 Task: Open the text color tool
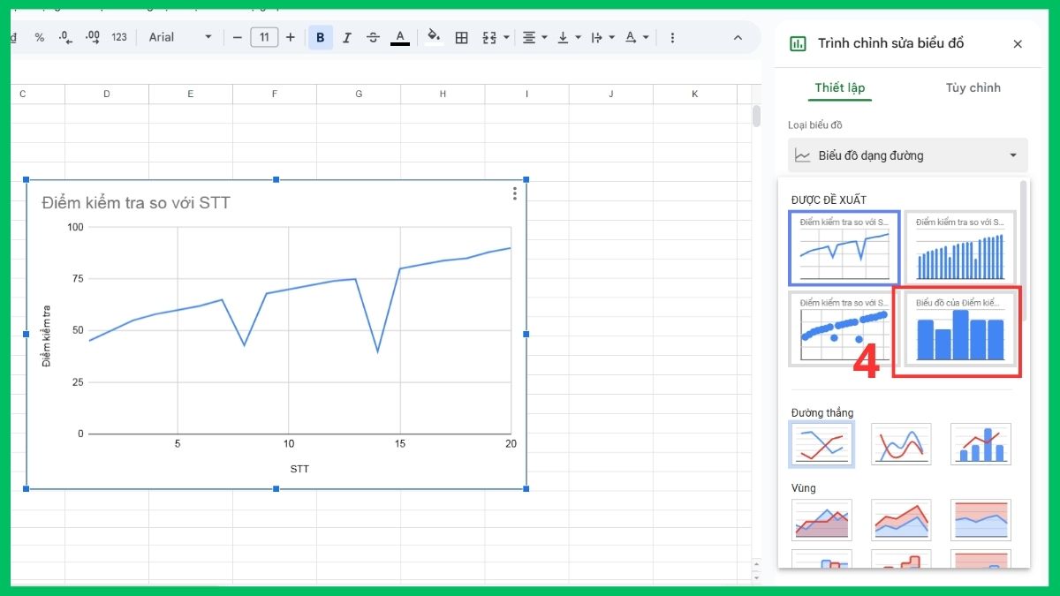click(399, 37)
